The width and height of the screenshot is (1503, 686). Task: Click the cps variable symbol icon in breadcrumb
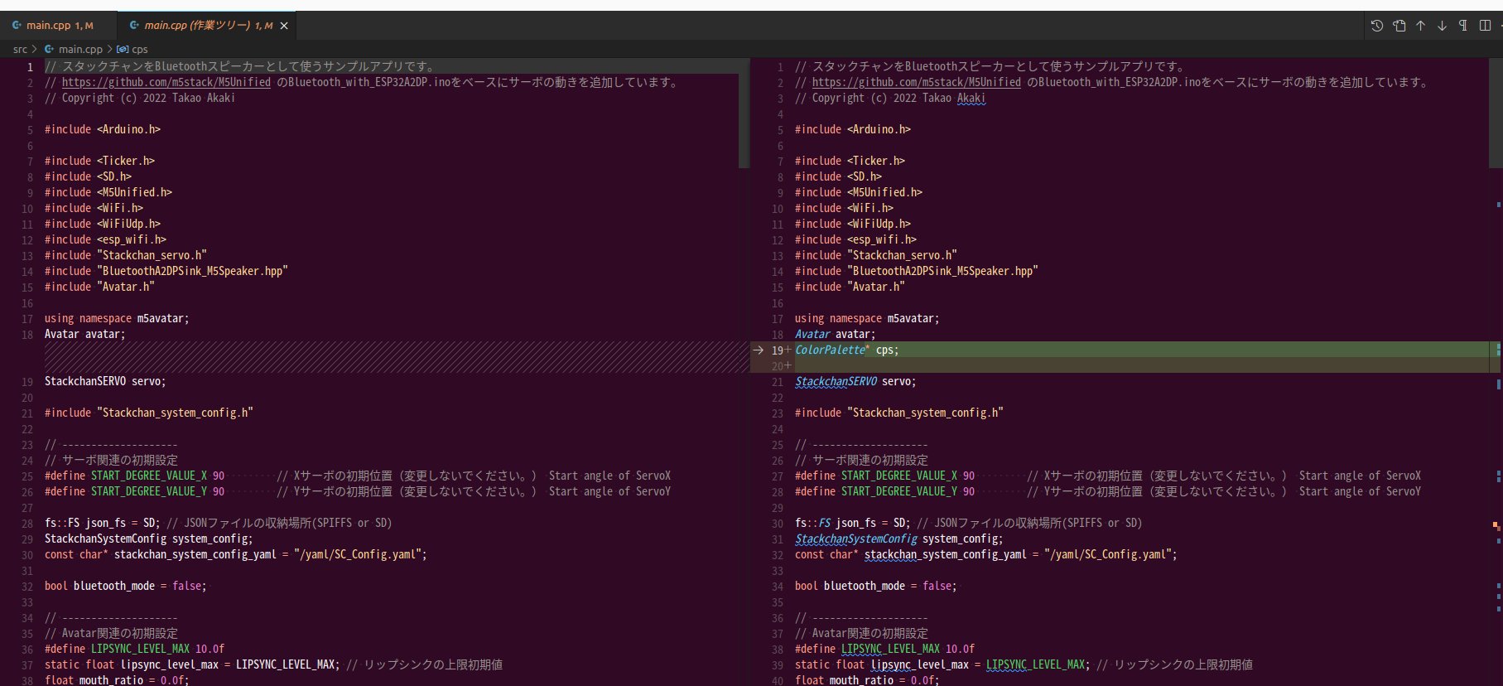pos(123,50)
